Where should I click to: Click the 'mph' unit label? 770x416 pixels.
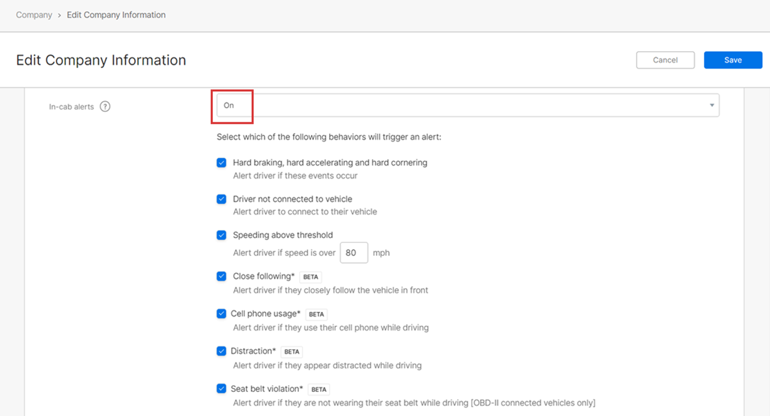pos(381,253)
